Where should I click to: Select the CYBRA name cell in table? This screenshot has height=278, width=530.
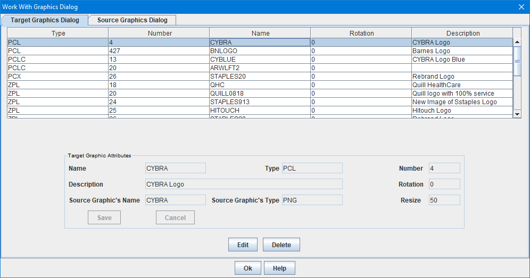pos(260,42)
